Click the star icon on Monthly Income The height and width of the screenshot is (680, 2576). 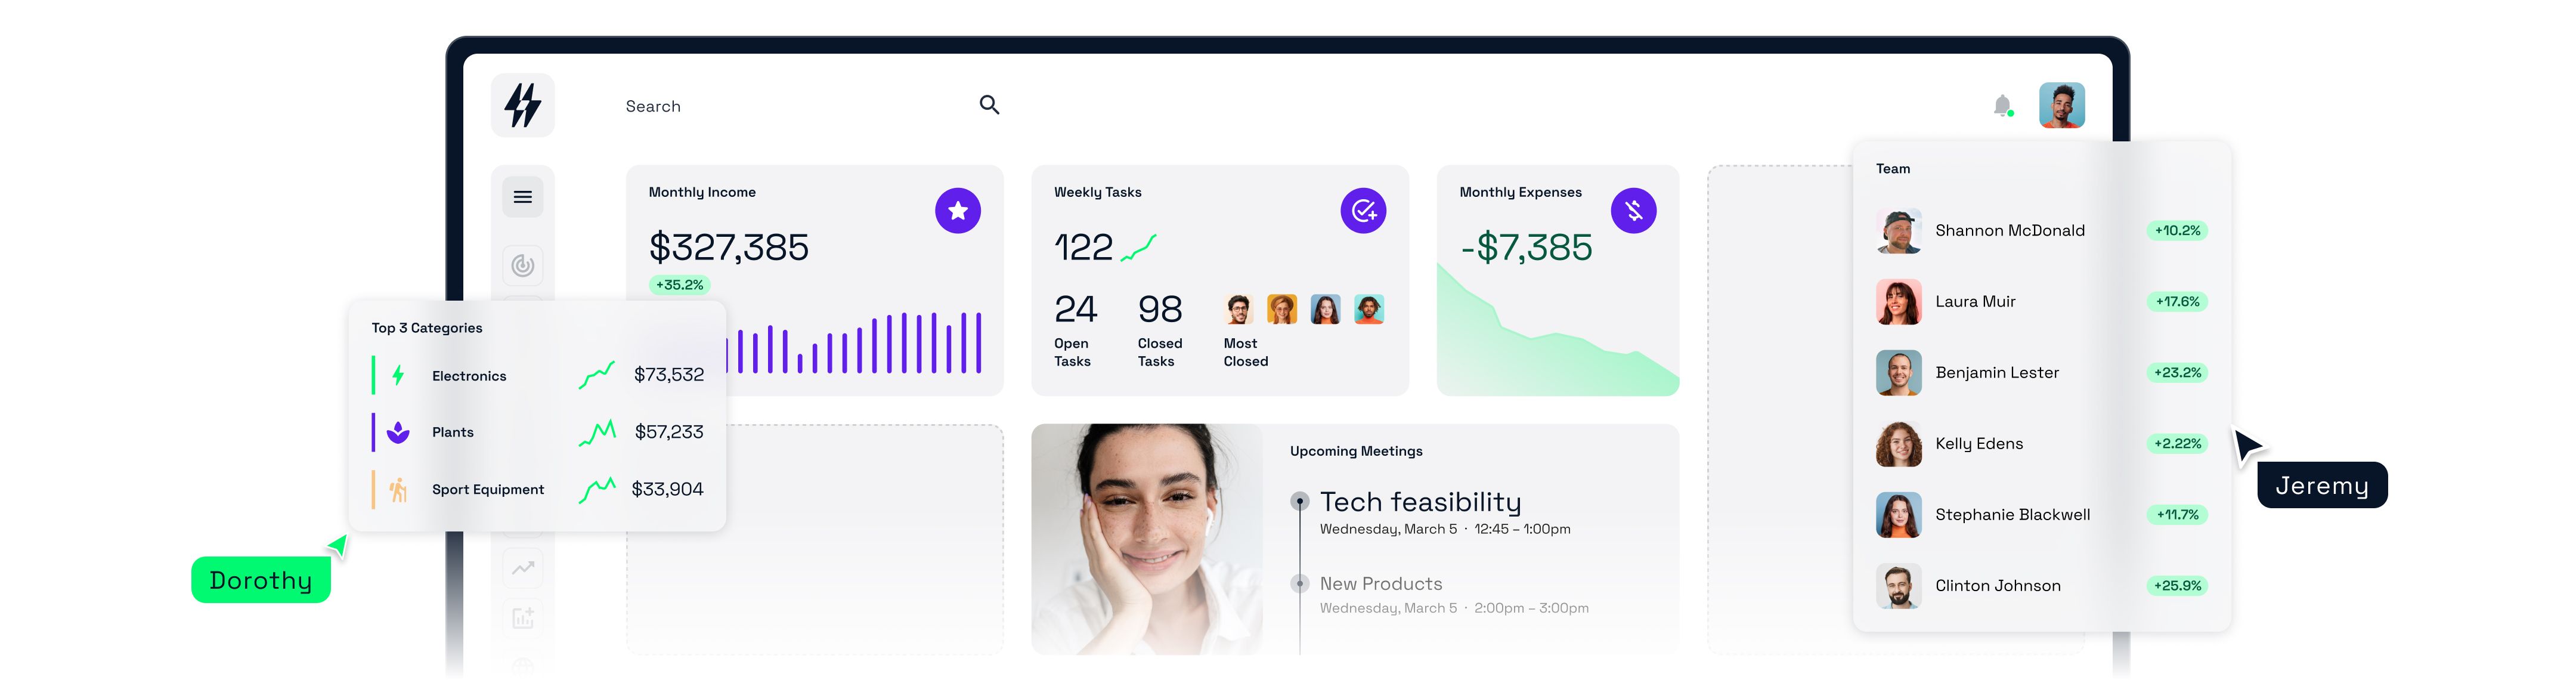(957, 211)
